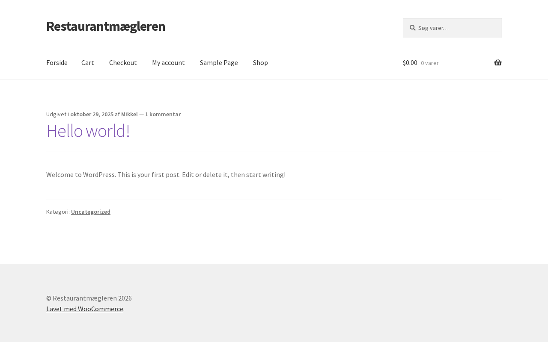Click the search magnifier icon

tap(413, 28)
